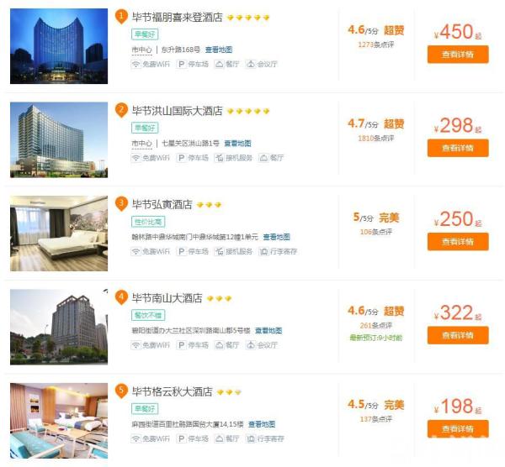This screenshot has width=505, height=467.
Task: Click the restaurant icon for 毕节格云秋大酒店
Action: click(x=219, y=438)
